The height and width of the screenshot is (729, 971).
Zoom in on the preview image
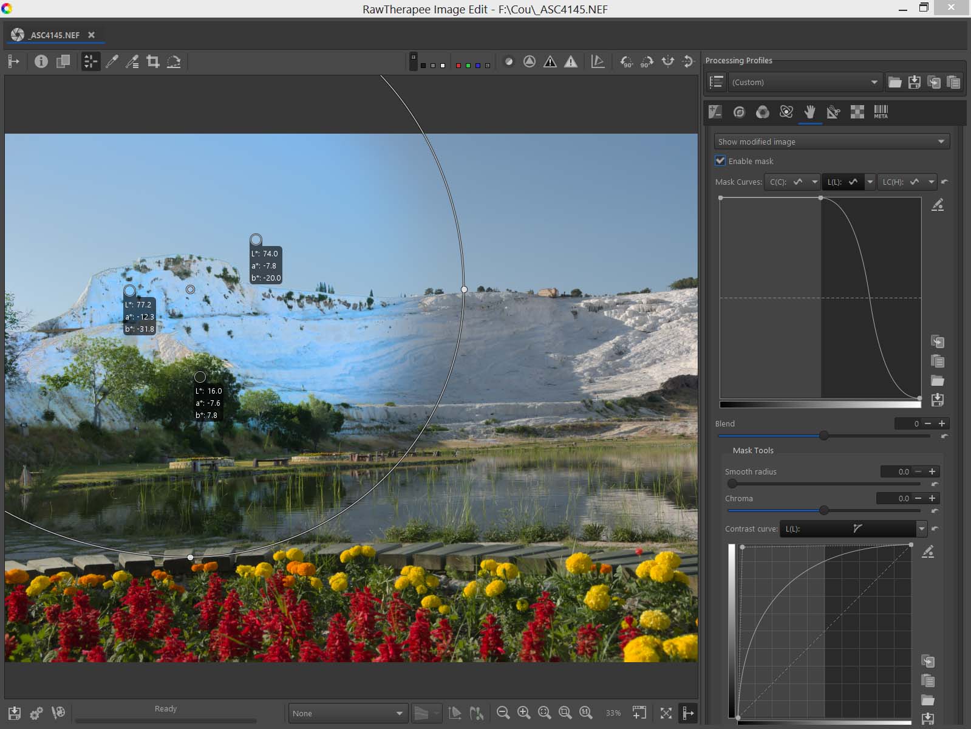(x=523, y=713)
